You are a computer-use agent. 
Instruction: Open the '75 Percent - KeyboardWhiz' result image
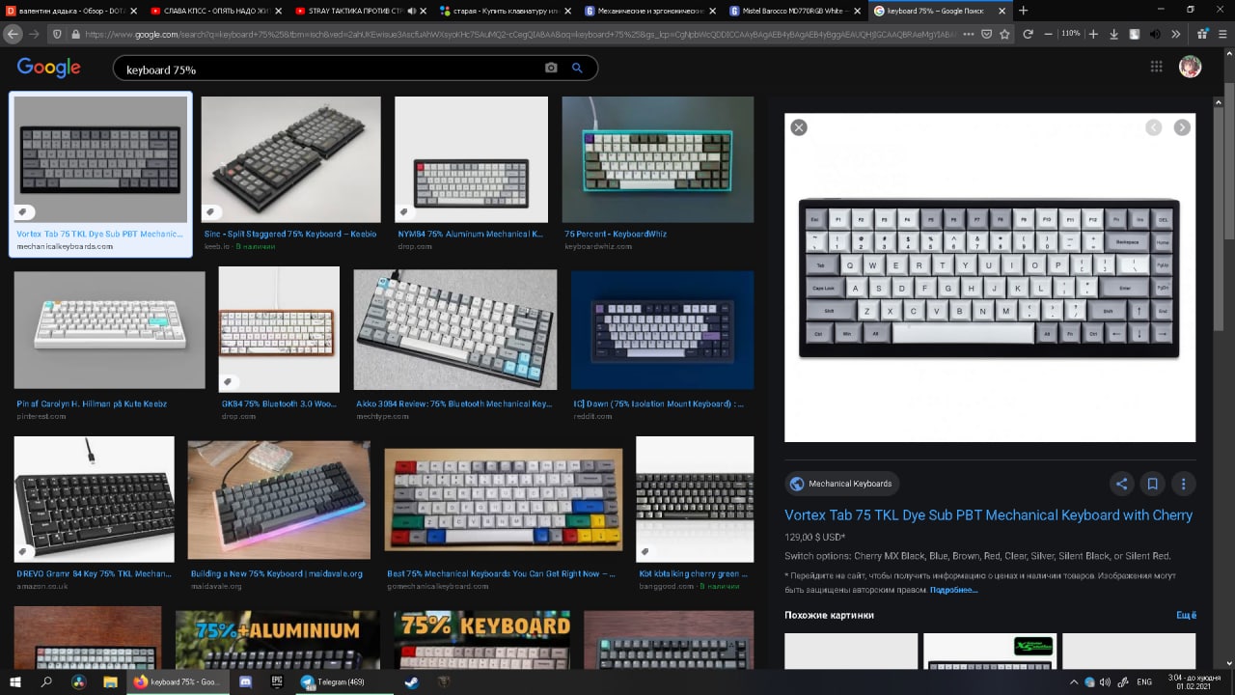point(658,159)
